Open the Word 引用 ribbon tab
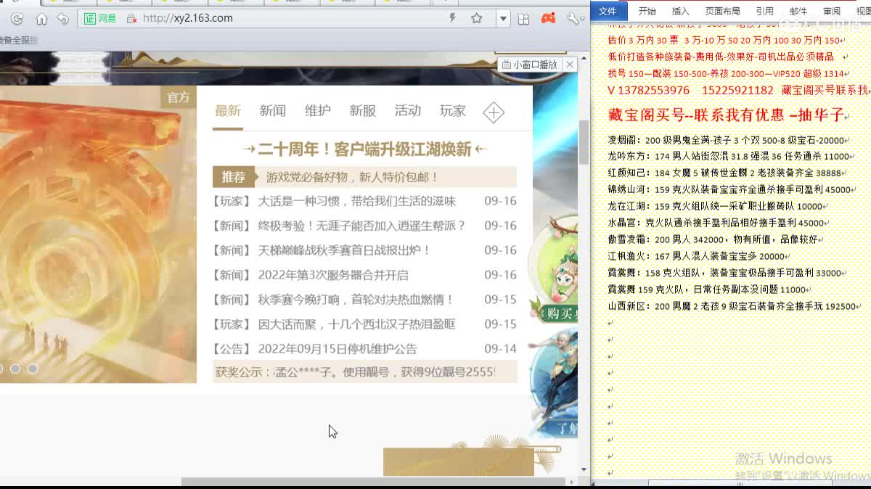The width and height of the screenshot is (871, 489). (764, 11)
